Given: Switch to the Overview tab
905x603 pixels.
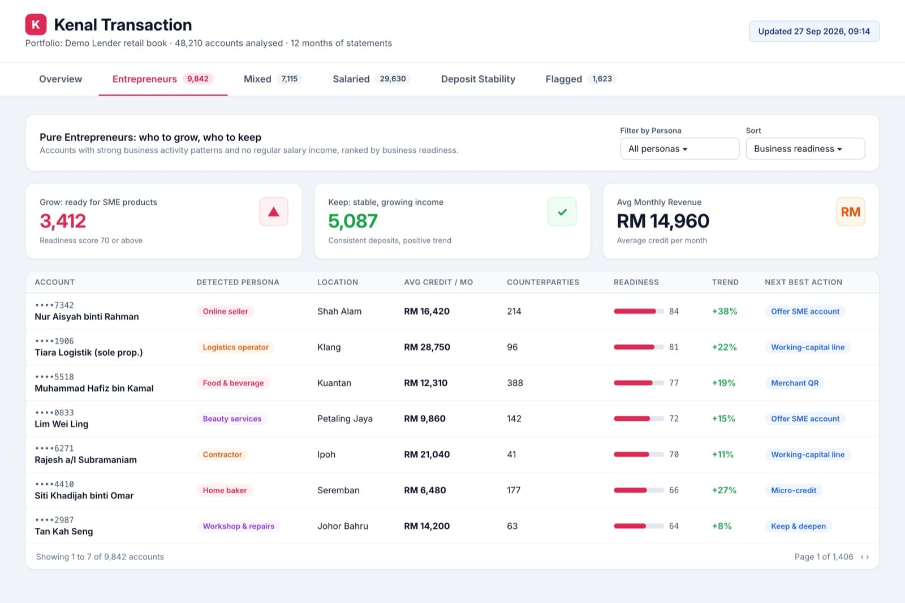Looking at the screenshot, I should click(61, 79).
